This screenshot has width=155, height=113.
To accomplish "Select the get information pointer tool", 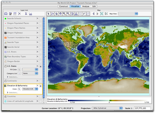I will 52,14.
